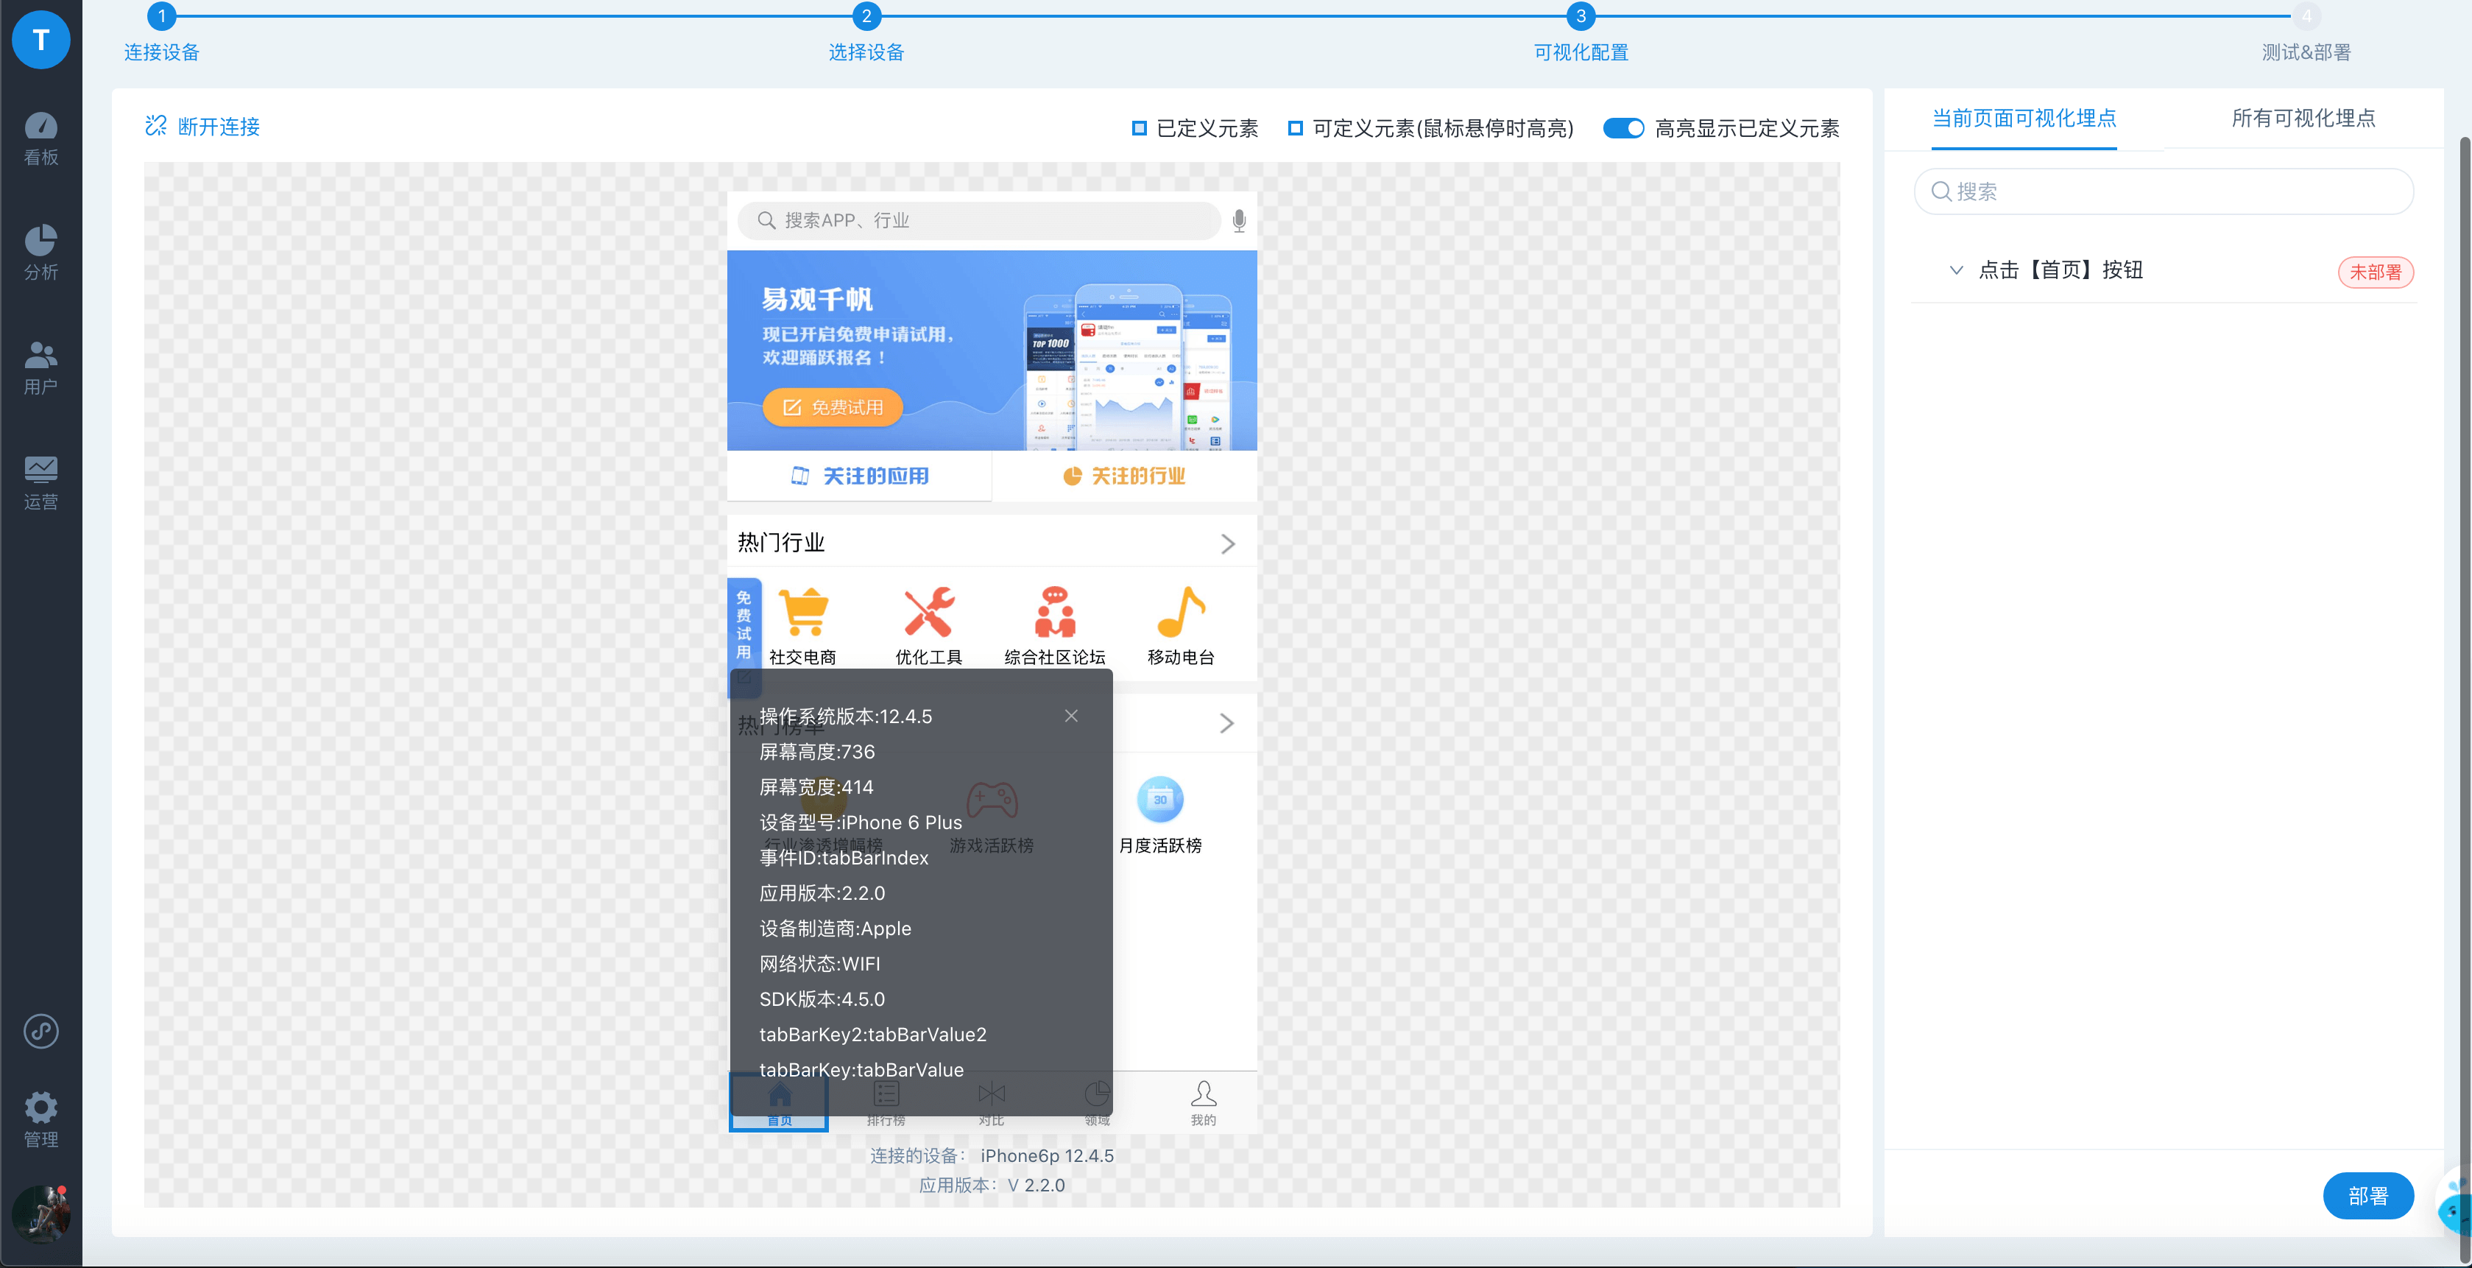This screenshot has height=1268, width=2472.
Task: Click the disconnect icon beside 断开连接
Action: pos(155,126)
